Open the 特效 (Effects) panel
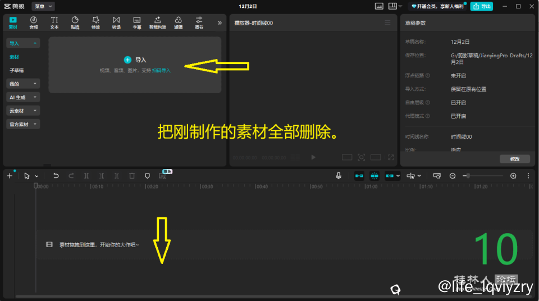Screen dimensions: 539x301 coord(95,22)
